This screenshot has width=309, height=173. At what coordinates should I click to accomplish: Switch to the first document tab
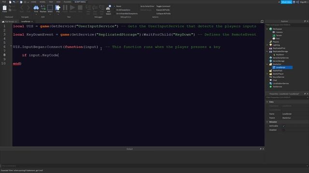point(9,21)
